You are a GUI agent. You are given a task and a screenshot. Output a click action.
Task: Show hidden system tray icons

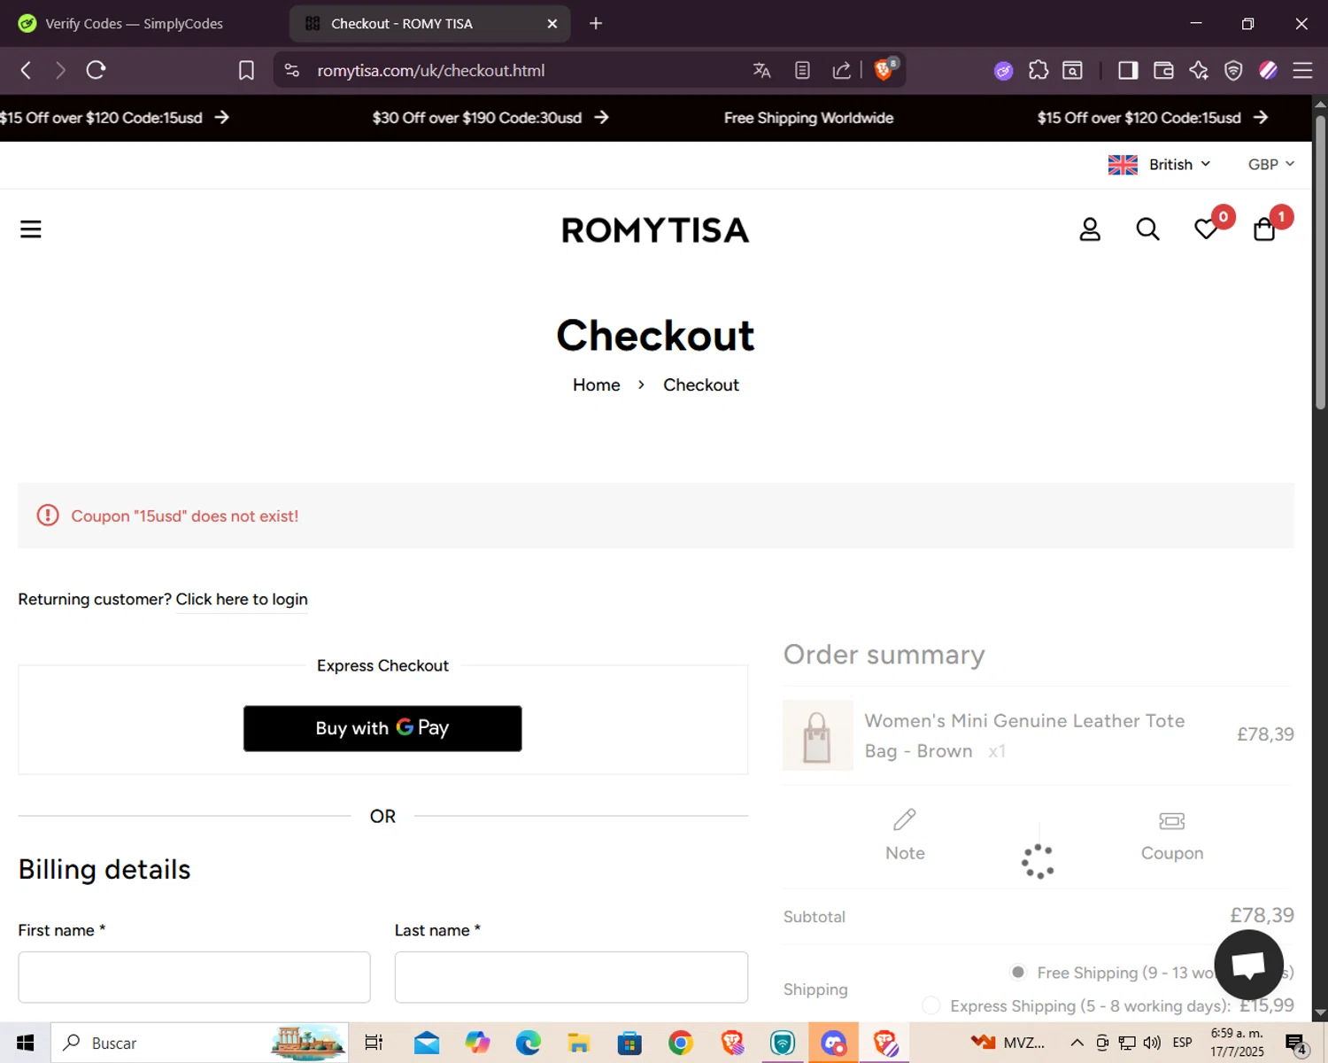point(1077,1043)
